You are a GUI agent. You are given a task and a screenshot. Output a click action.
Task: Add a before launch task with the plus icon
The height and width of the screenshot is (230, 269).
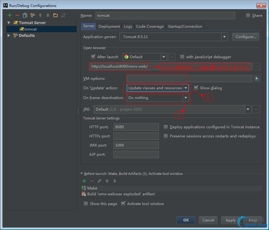pos(84,181)
